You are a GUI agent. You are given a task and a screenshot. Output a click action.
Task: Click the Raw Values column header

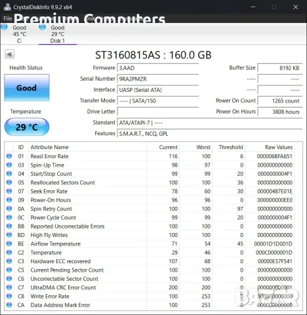coord(279,147)
